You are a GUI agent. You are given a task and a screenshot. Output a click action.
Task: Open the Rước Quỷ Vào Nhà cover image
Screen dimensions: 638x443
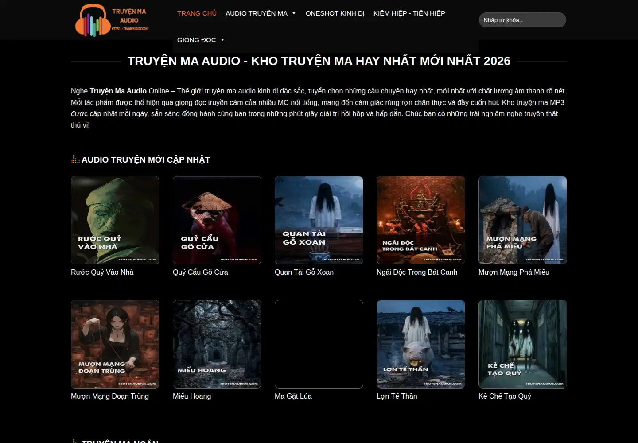115,220
